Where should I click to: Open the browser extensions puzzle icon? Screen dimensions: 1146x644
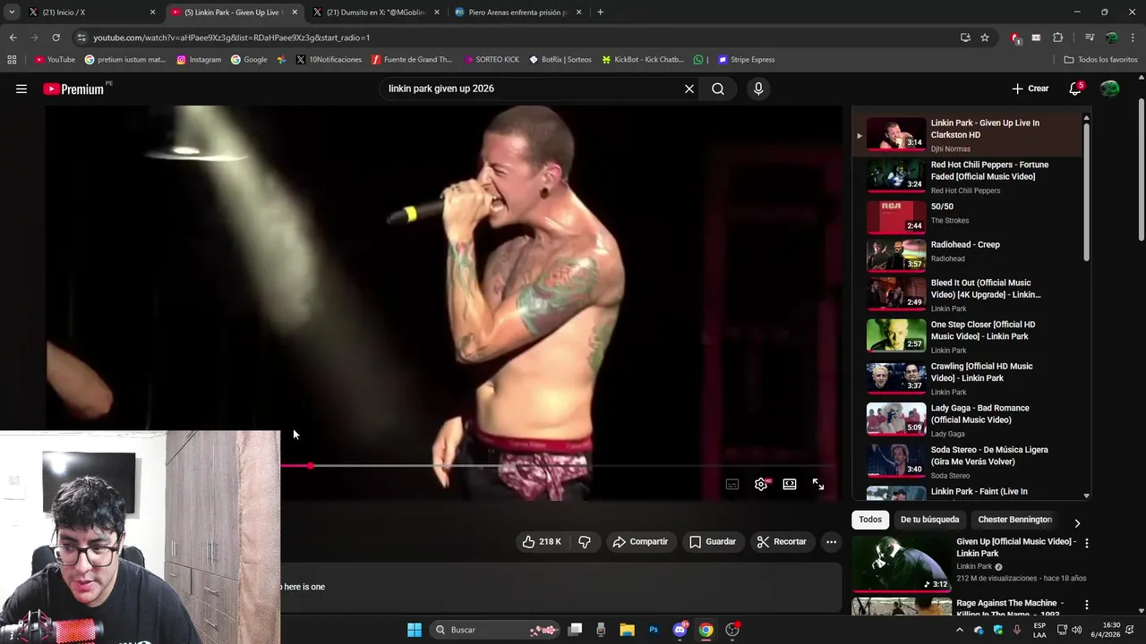pyautogui.click(x=1057, y=38)
